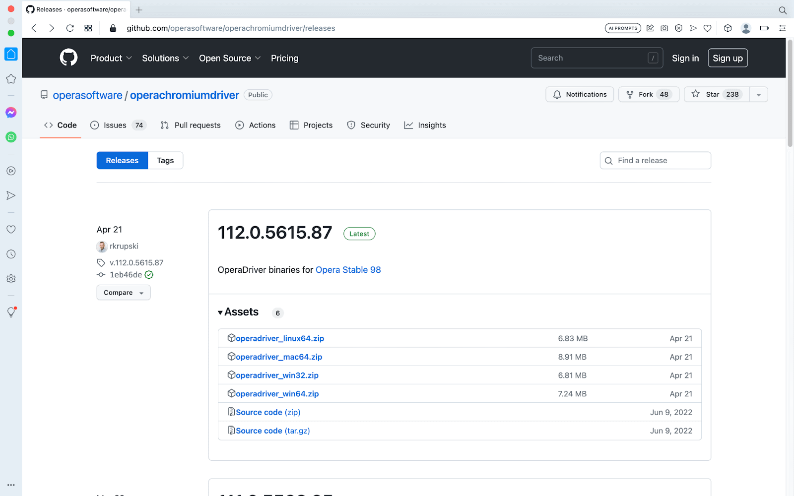Open Pinboards heart in Opera sidebar
This screenshot has width=794, height=496.
click(11, 229)
